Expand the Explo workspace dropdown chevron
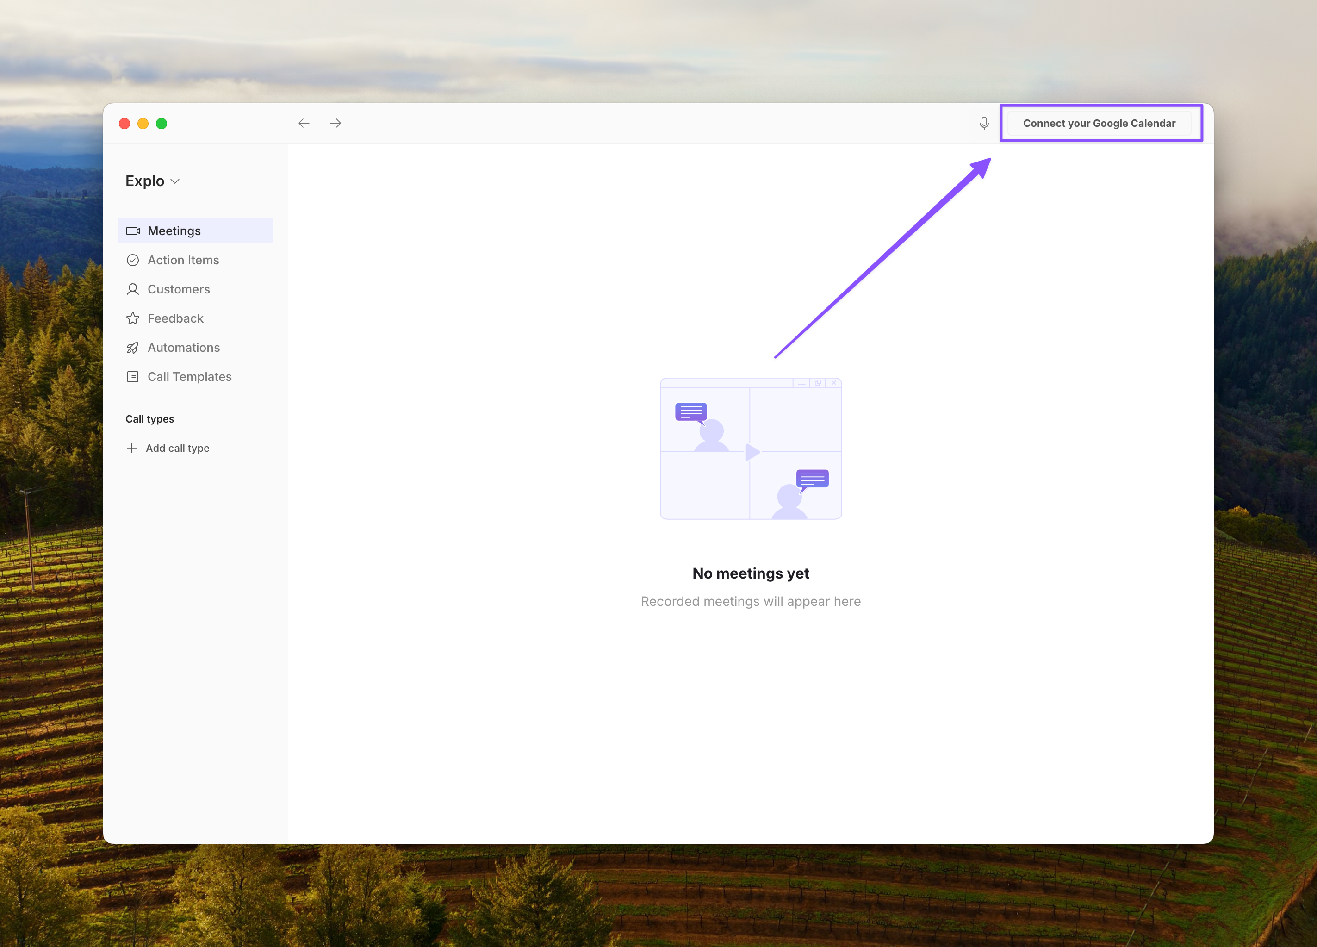This screenshot has height=947, width=1317. (x=175, y=181)
